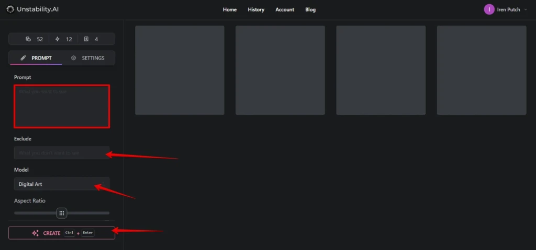This screenshot has width=536, height=250.
Task: Go to the Account page
Action: tap(285, 9)
